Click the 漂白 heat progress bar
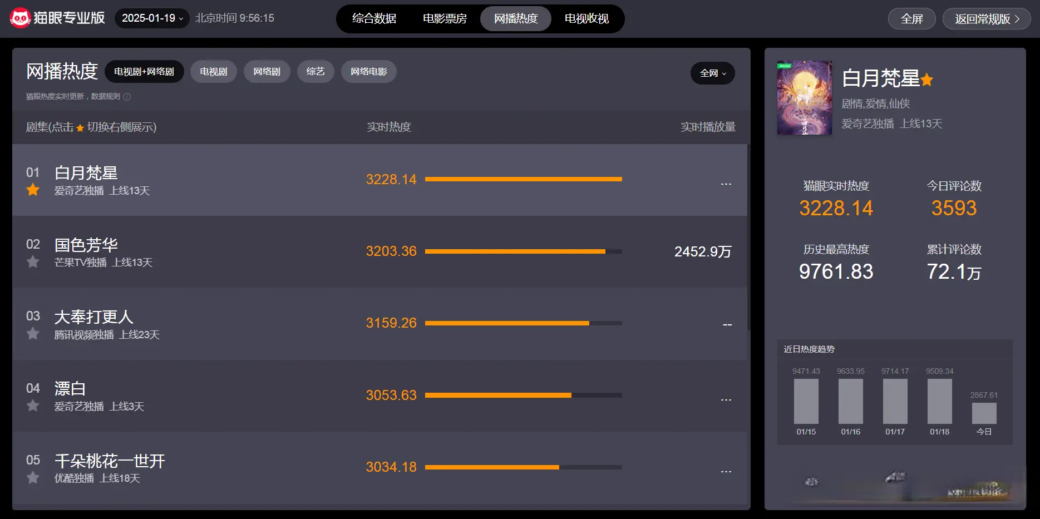 [x=524, y=395]
